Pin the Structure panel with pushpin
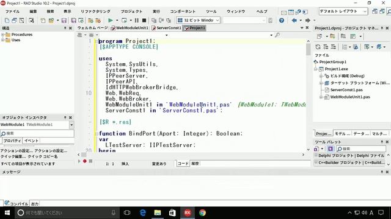Image resolution: width=391 pixels, height=219 pixels. point(65,28)
